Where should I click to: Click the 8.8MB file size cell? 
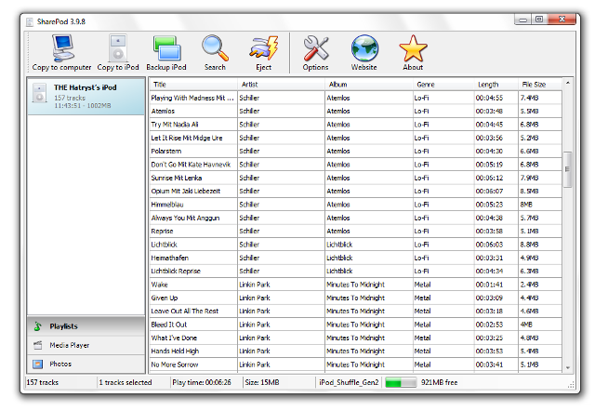pos(540,245)
